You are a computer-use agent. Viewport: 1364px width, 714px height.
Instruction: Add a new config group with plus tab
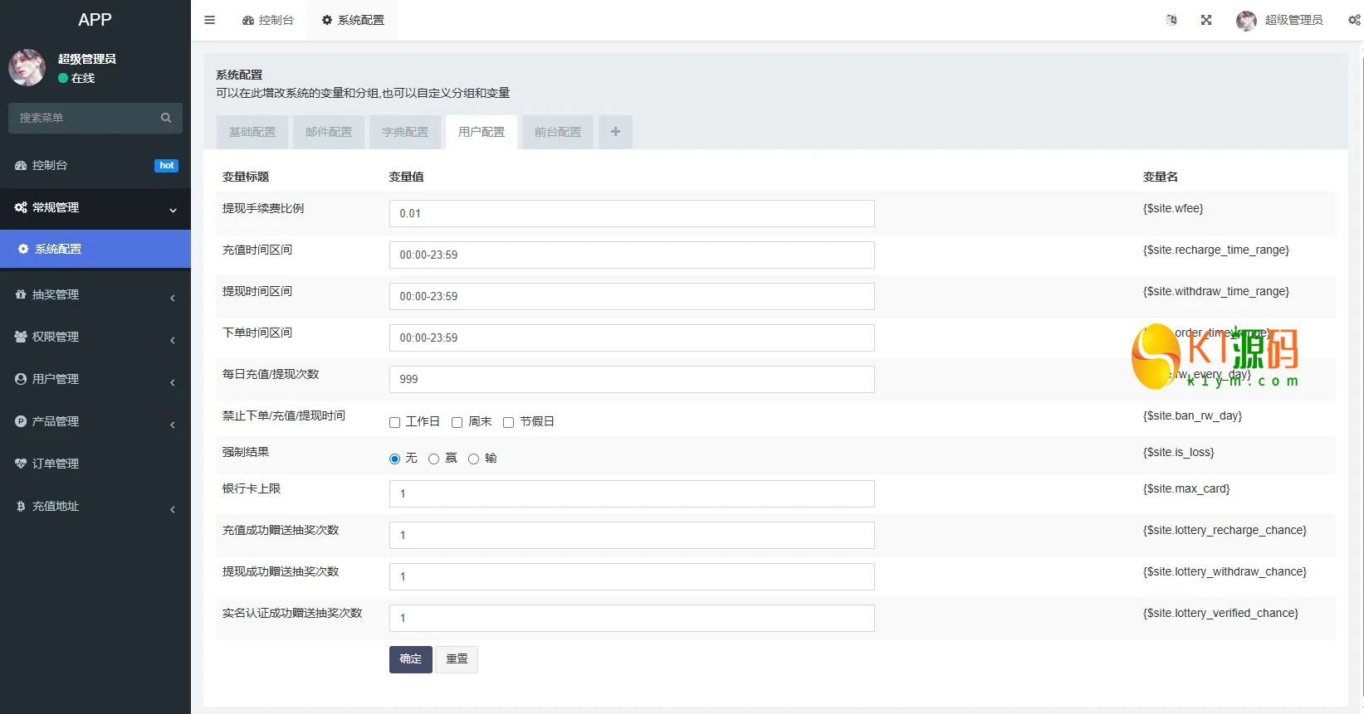[x=615, y=132]
